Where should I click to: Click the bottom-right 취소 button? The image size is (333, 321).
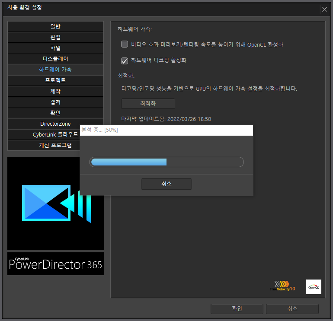[x=292, y=308]
